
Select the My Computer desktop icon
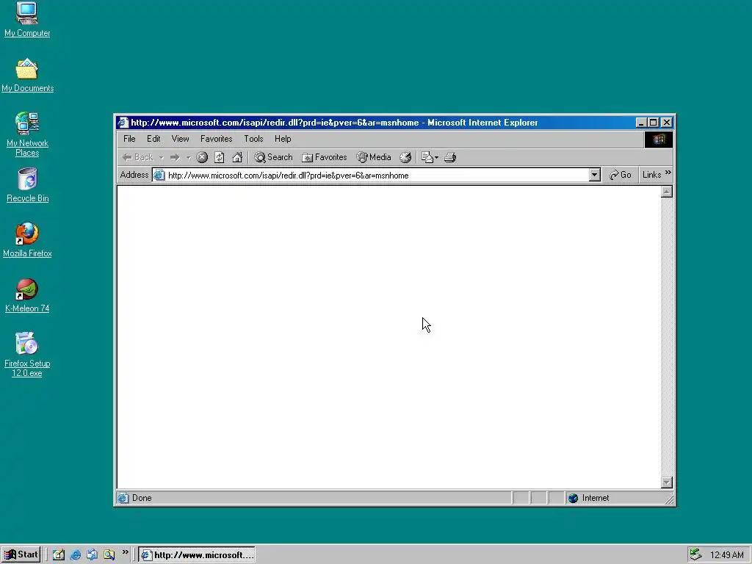click(x=27, y=20)
